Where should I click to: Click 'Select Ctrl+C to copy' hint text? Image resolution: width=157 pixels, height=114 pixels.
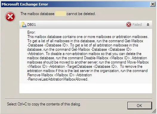44,104
